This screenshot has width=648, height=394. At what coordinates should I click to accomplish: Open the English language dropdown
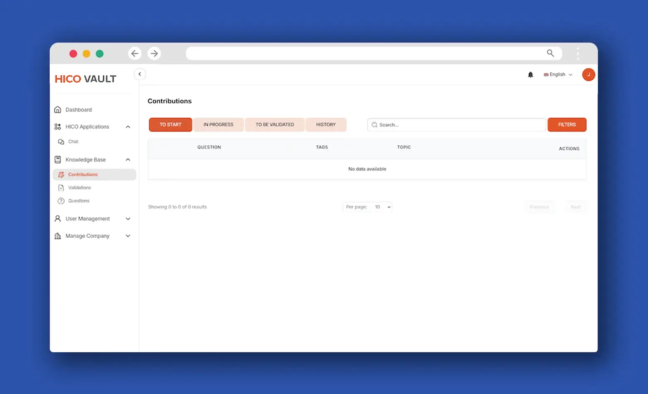(558, 75)
